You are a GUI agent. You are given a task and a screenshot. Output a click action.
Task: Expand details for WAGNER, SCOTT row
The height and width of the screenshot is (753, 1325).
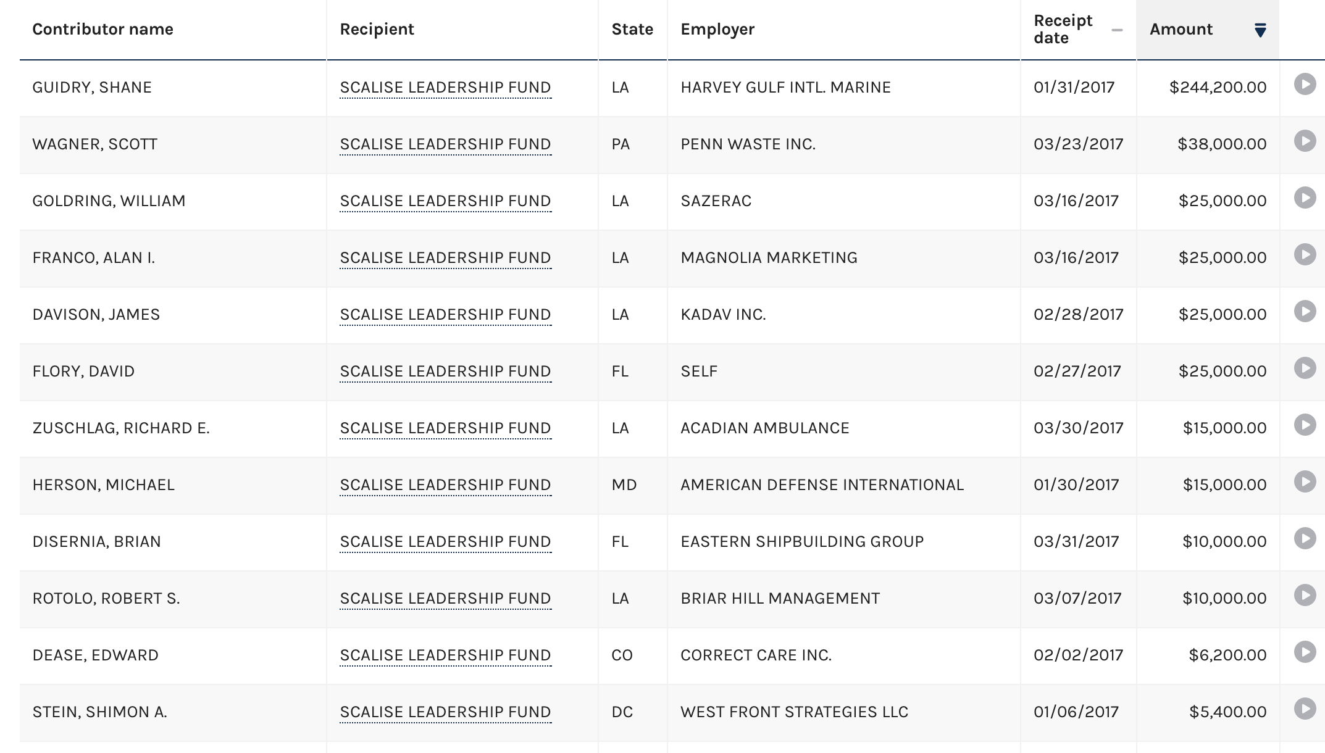(1305, 141)
